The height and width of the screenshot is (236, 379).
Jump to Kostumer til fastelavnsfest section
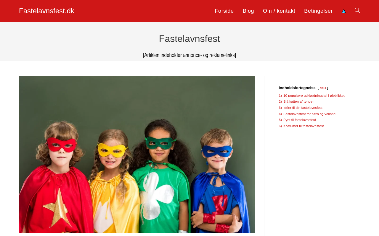click(303, 126)
